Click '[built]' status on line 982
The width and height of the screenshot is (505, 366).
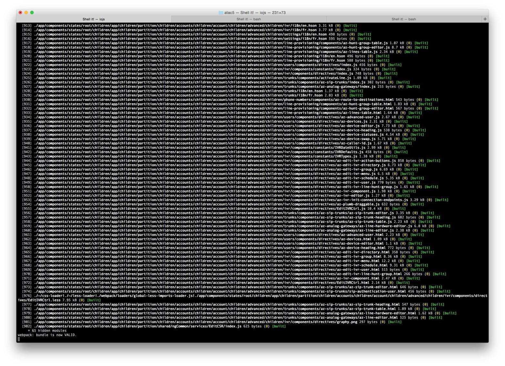click(x=279, y=326)
